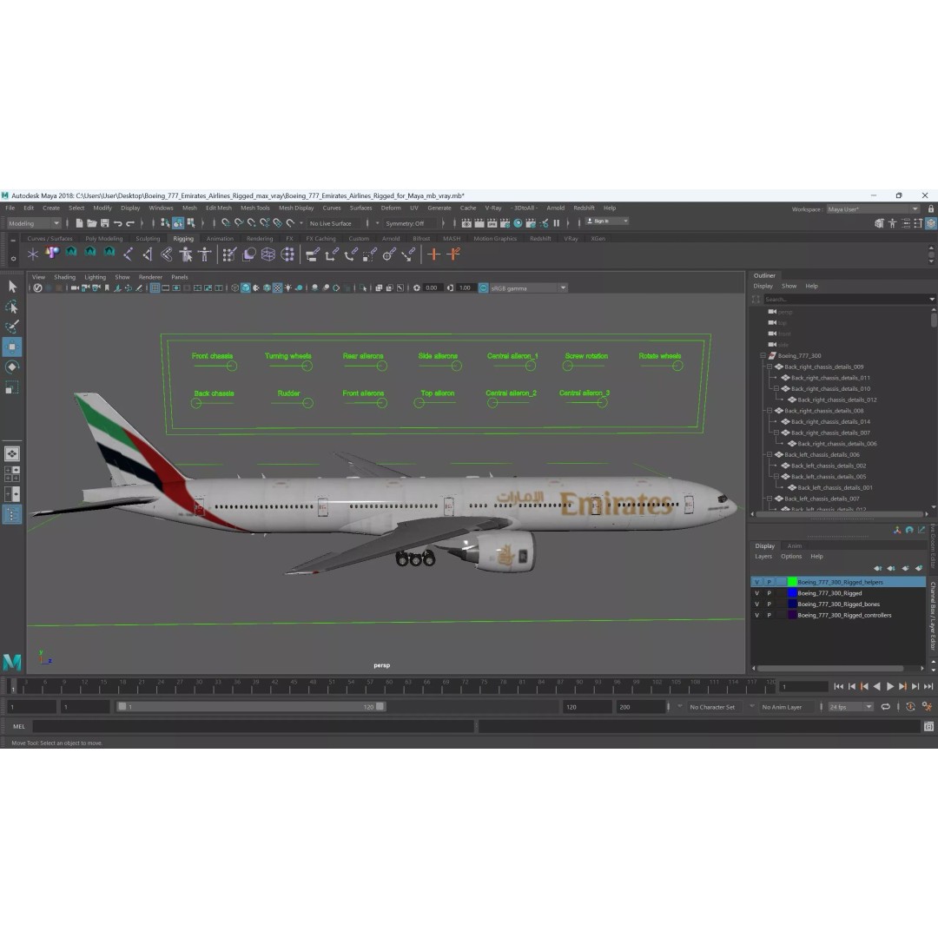This screenshot has width=938, height=938.
Task: Click the Redo arrow icon
Action: 130,223
